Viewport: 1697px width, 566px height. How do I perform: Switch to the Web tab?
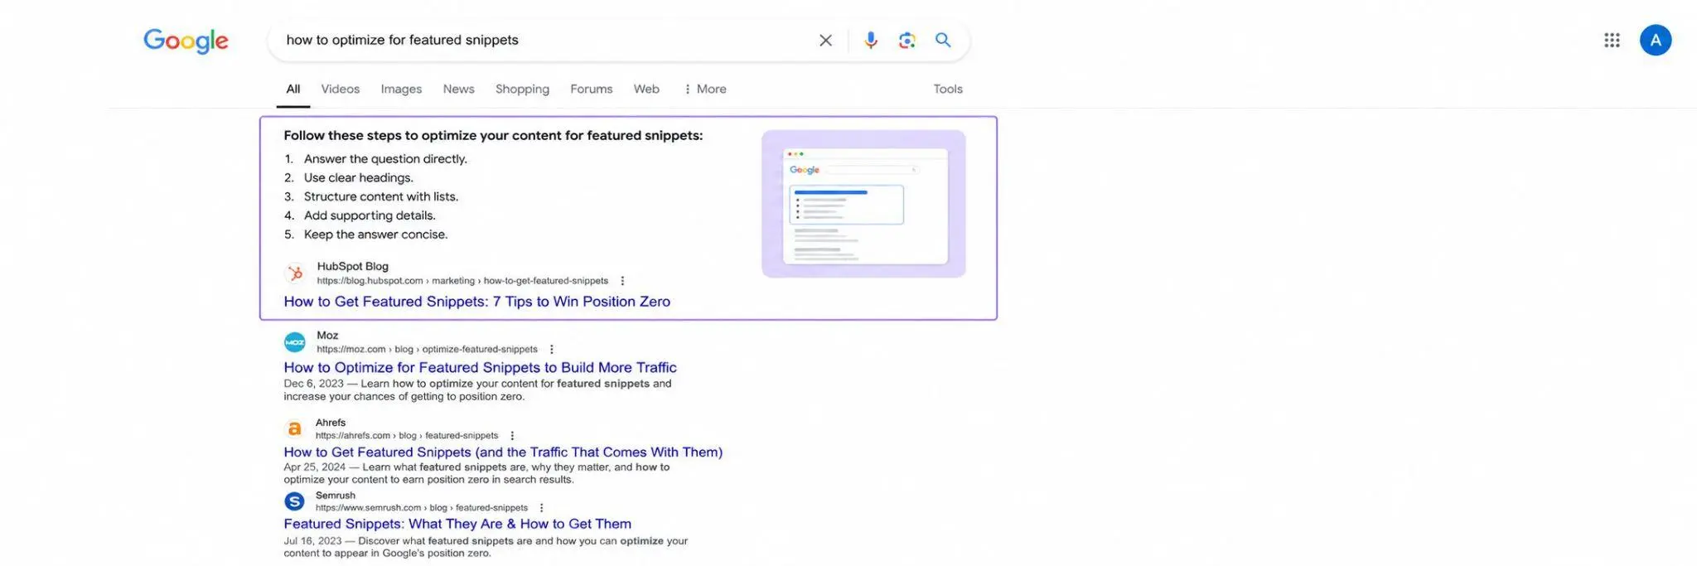(x=646, y=89)
